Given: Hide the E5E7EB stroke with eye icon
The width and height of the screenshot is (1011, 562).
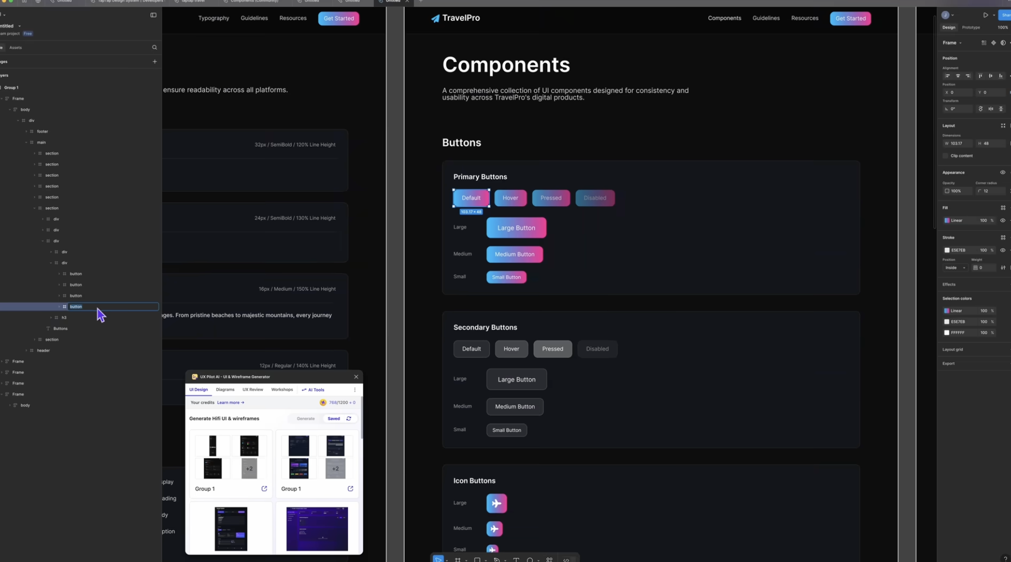Looking at the screenshot, I should click(1003, 250).
